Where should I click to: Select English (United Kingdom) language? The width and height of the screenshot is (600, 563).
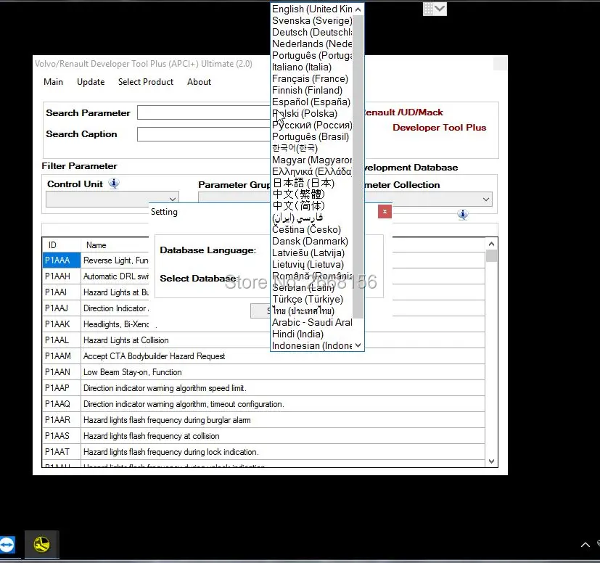(x=312, y=9)
